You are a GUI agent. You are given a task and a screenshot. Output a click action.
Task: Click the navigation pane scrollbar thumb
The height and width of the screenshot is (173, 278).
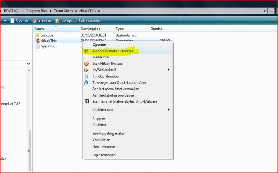(29, 150)
